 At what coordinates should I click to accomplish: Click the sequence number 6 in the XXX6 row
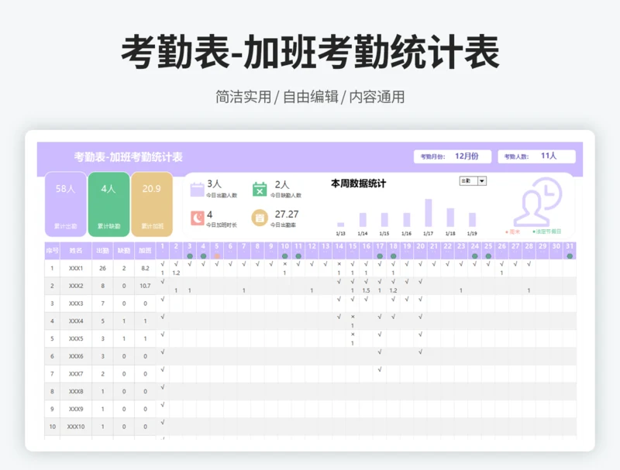tap(52, 356)
